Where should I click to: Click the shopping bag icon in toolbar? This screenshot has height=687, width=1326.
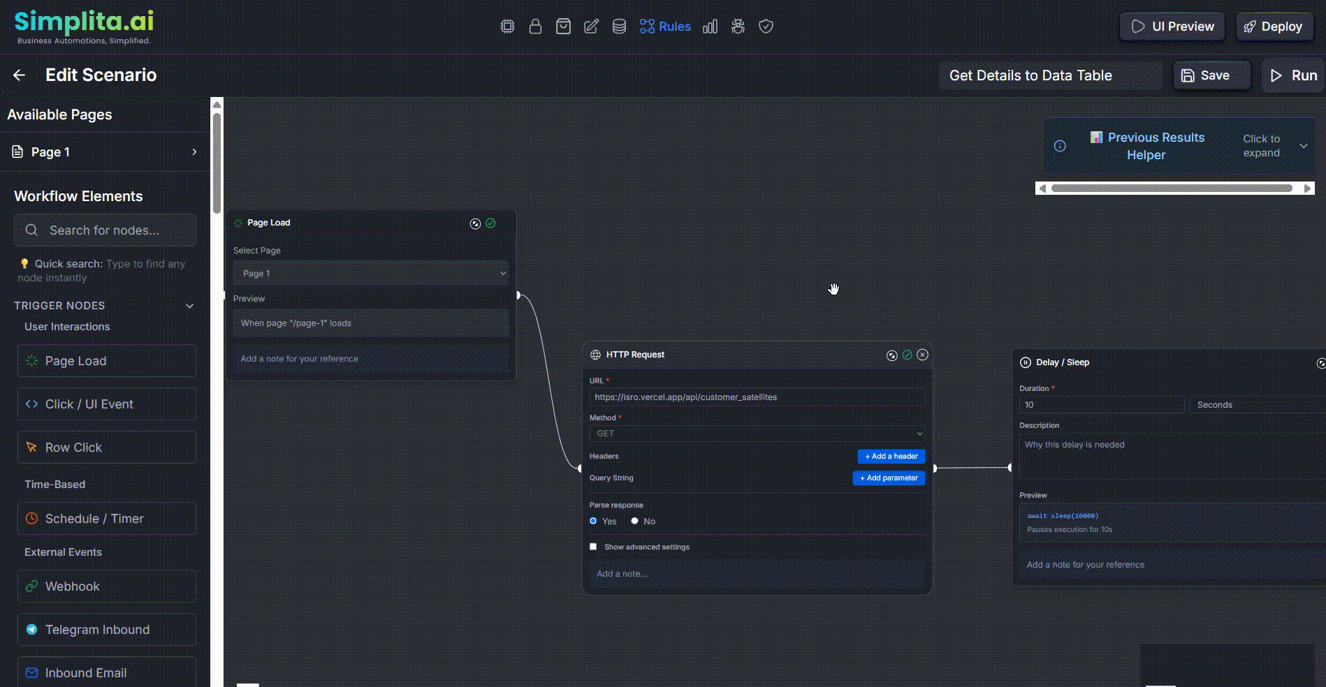point(563,26)
